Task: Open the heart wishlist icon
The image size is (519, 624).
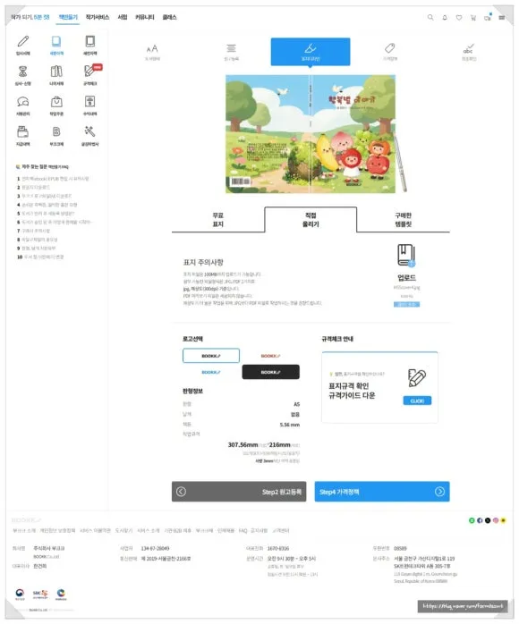Action: pos(459,18)
